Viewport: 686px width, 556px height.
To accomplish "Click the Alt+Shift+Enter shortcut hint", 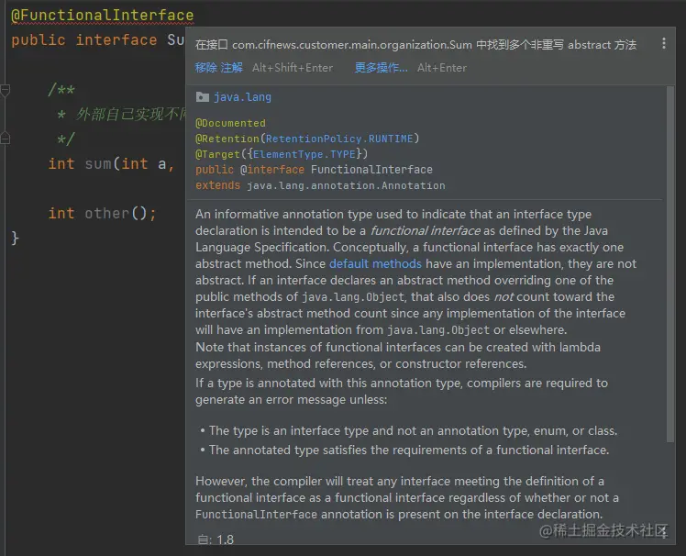I will (293, 68).
